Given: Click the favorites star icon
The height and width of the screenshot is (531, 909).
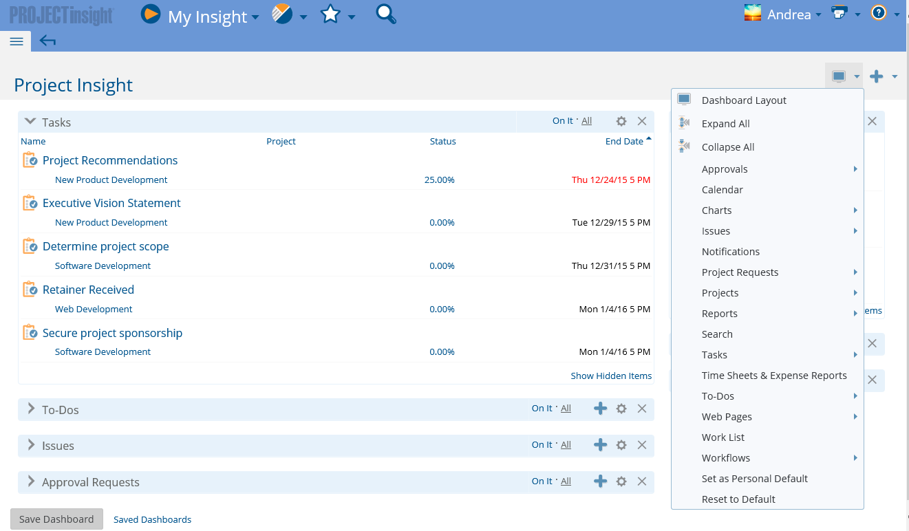Looking at the screenshot, I should (x=331, y=14).
